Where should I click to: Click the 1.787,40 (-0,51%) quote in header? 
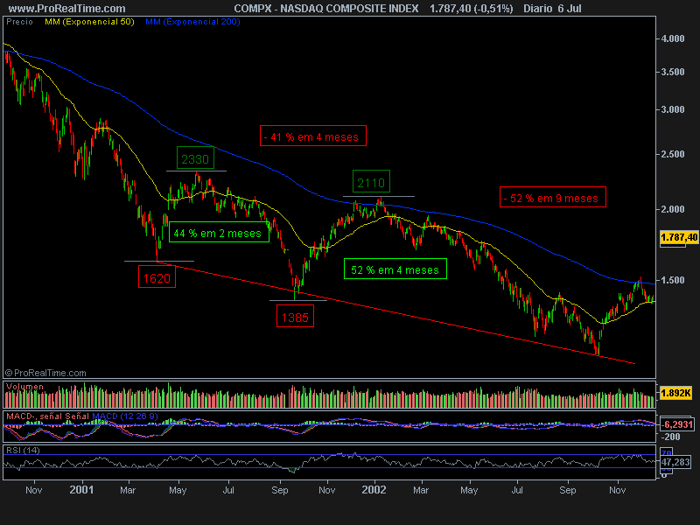[472, 9]
